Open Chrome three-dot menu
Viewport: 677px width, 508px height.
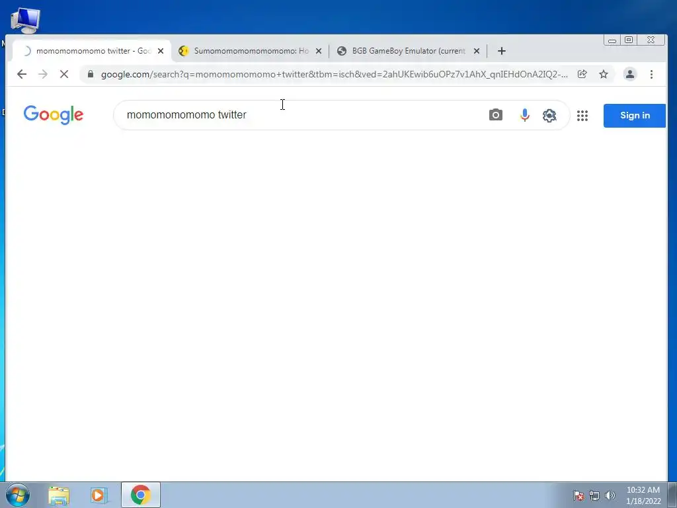tap(651, 74)
